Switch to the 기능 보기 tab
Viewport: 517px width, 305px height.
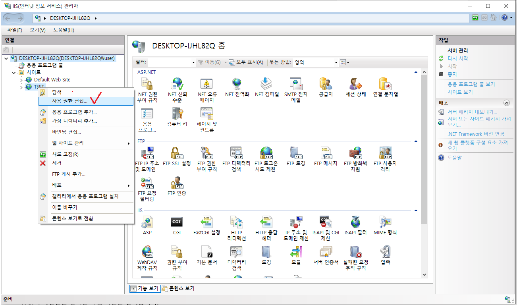coord(145,288)
